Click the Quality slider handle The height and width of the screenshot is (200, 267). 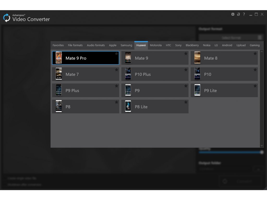(262, 152)
